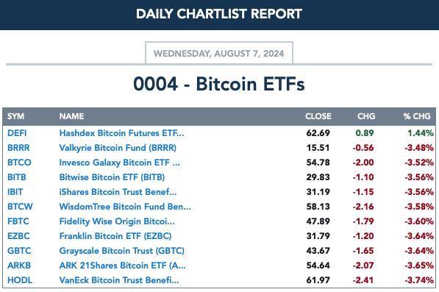The width and height of the screenshot is (439, 292).
Task: Click the BRRR ticker symbol
Action: [18, 148]
